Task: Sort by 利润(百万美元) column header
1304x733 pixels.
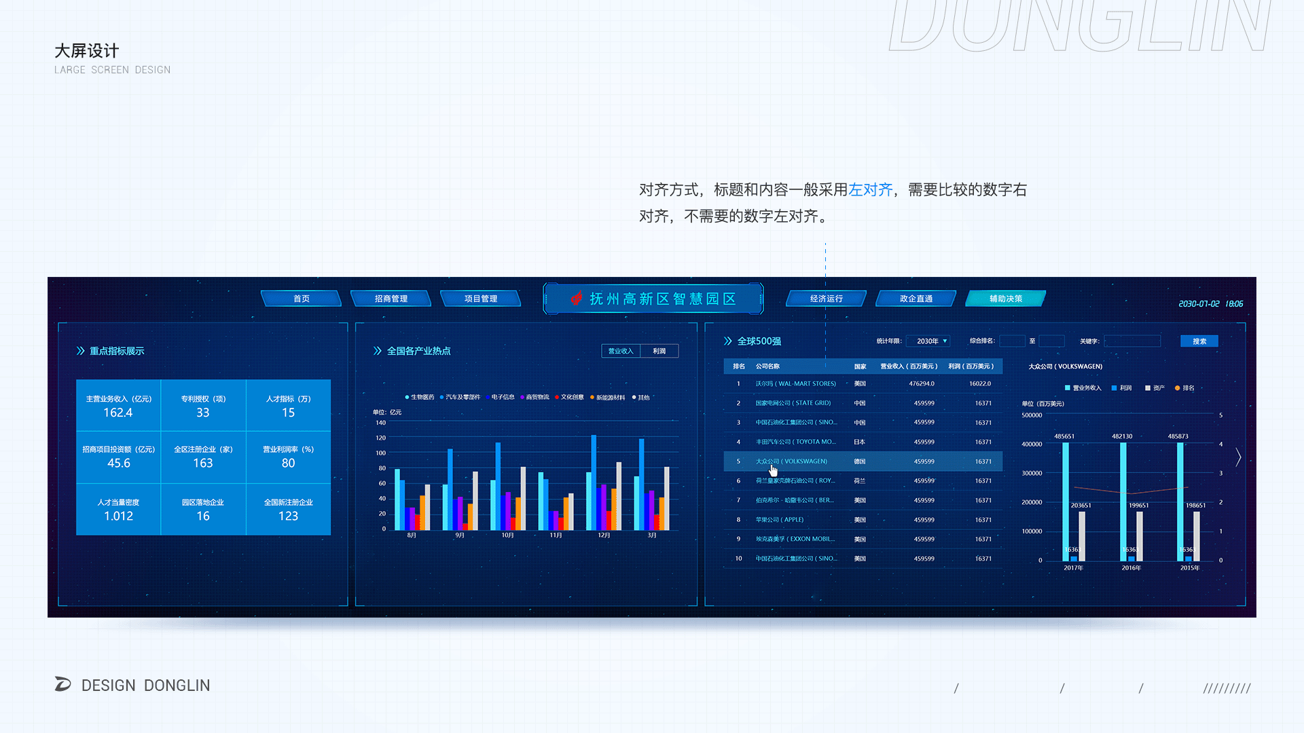Action: point(971,366)
